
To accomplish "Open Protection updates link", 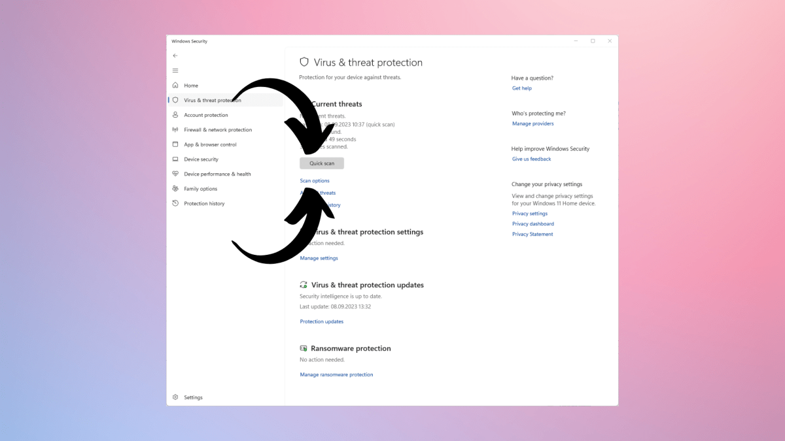I will click(x=322, y=321).
